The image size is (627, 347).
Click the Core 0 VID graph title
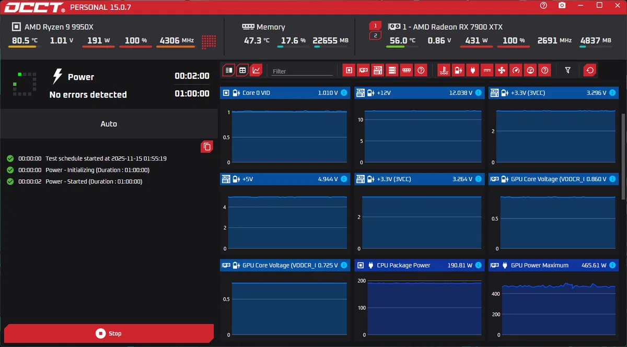256,93
